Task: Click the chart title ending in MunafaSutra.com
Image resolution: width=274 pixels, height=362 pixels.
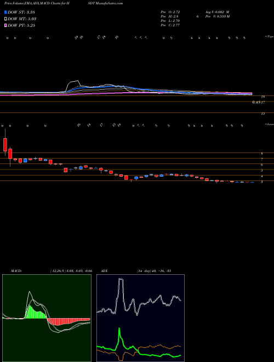Action: [x=64, y=3]
